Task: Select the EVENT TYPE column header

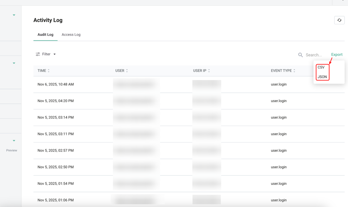Action: point(281,70)
